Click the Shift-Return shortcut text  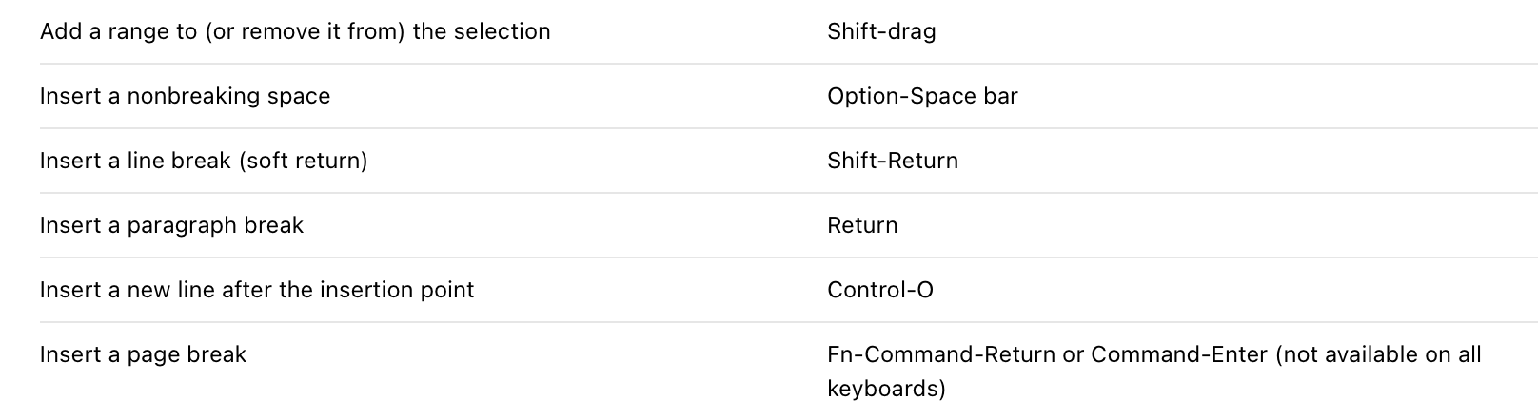893,161
